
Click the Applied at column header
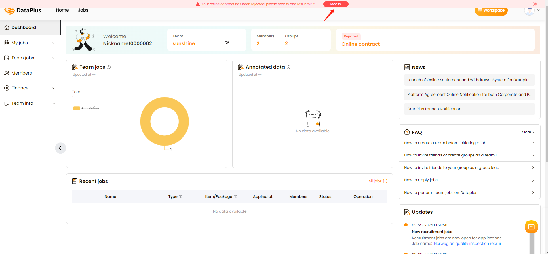(262, 197)
